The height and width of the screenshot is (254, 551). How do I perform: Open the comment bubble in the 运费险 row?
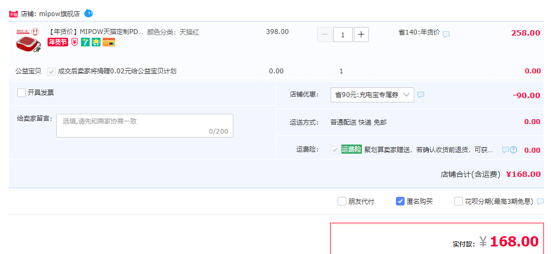point(505,150)
